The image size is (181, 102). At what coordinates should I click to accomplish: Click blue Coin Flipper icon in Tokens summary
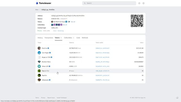[x=66, y=22]
